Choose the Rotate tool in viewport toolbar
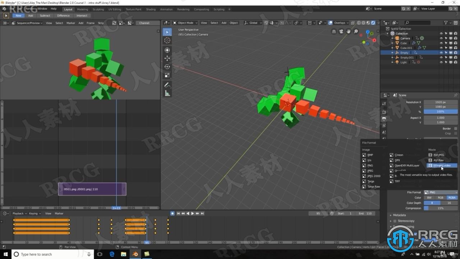Screen dimensions: 460x259 pyautogui.click(x=167, y=67)
